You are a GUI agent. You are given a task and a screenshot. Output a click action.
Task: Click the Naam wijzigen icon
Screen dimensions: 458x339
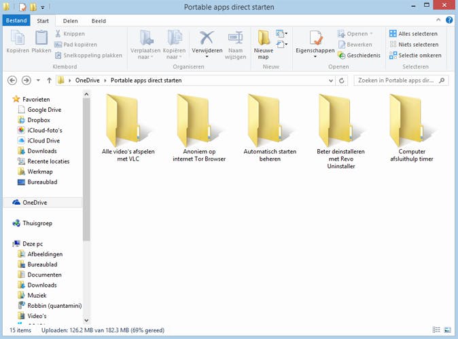click(235, 38)
